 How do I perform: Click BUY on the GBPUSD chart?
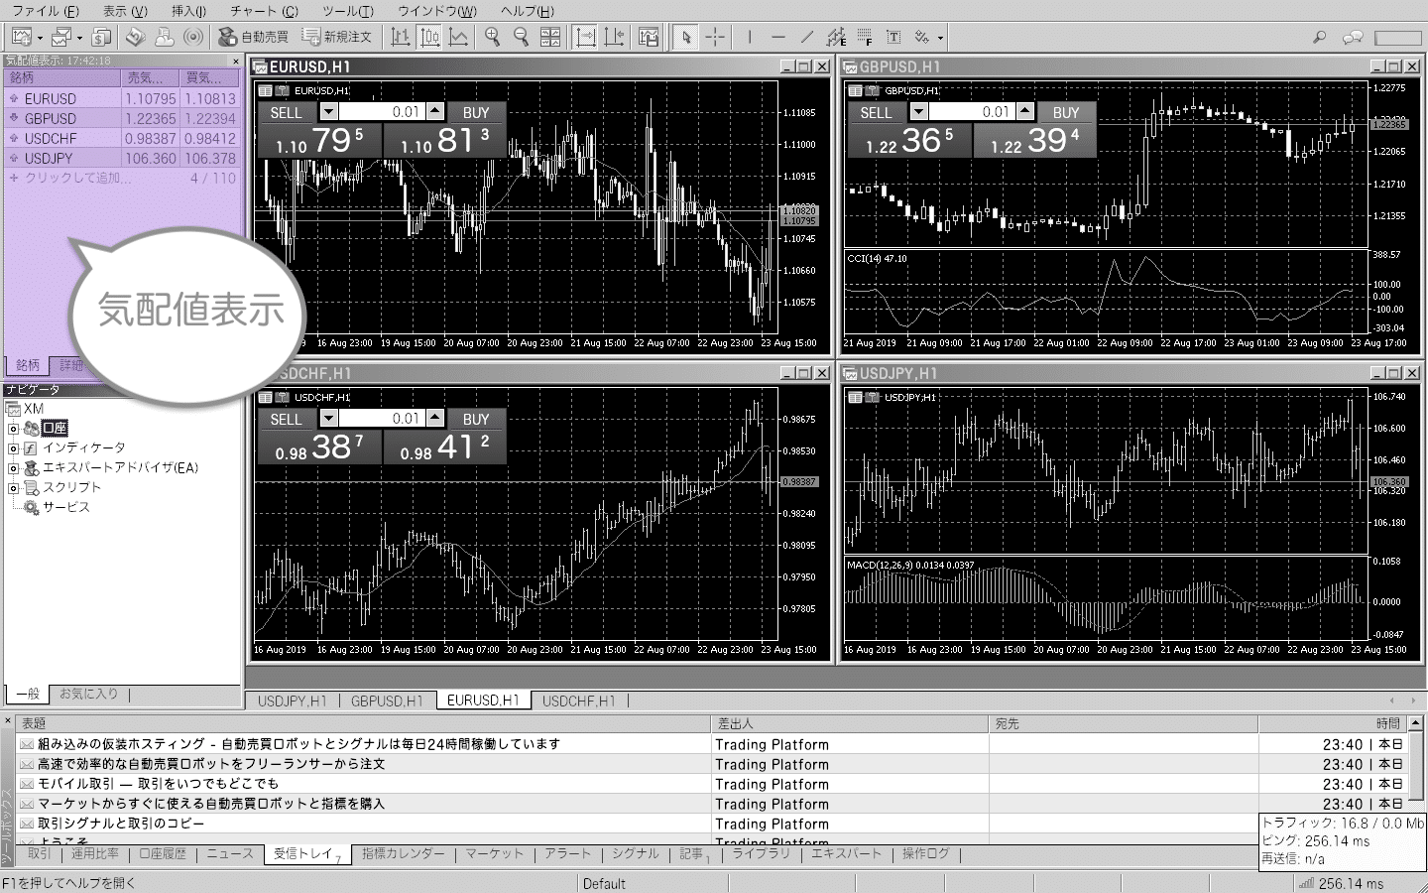pos(1066,112)
